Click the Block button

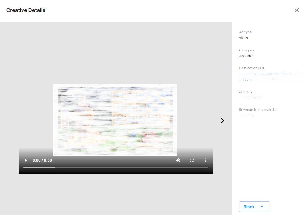click(x=249, y=207)
